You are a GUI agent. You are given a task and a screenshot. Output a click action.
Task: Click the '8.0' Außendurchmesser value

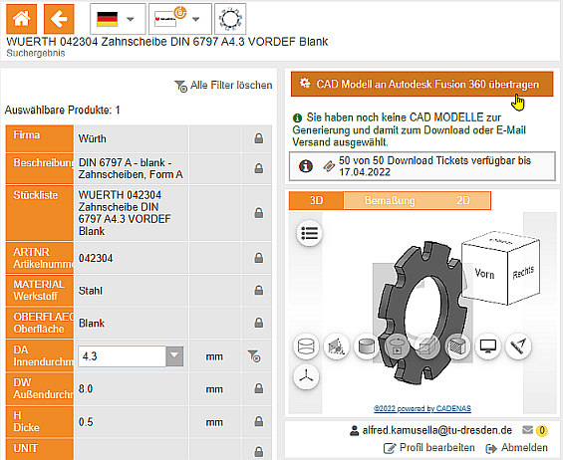pos(86,388)
